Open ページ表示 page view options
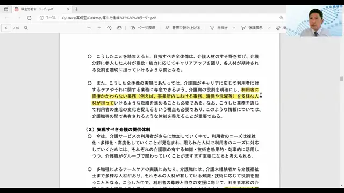 point(143,28)
